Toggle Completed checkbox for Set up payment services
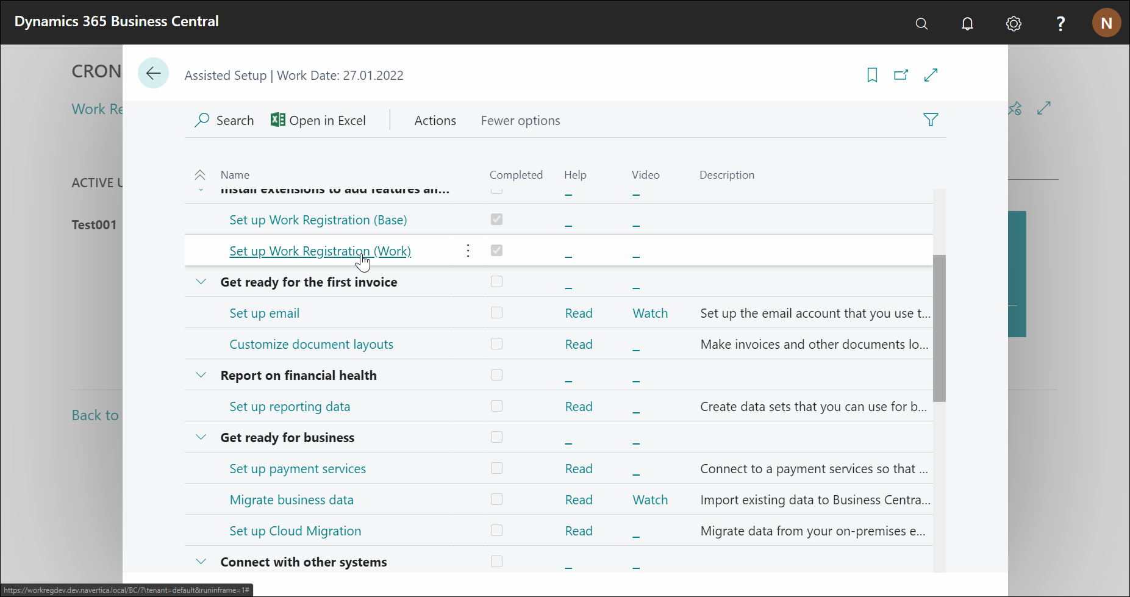1130x597 pixels. tap(496, 468)
